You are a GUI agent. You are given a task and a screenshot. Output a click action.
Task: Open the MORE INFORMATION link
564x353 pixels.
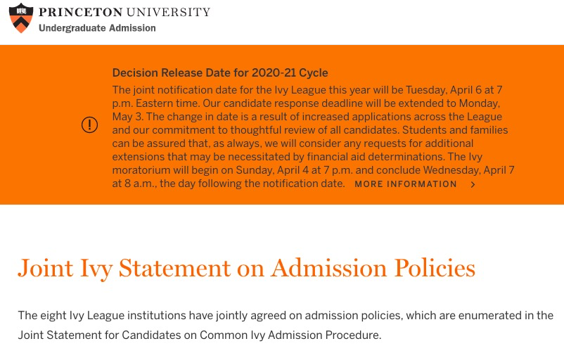pyautogui.click(x=406, y=184)
